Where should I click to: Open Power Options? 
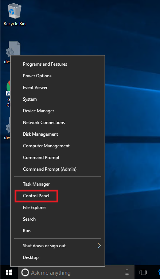[37, 76]
